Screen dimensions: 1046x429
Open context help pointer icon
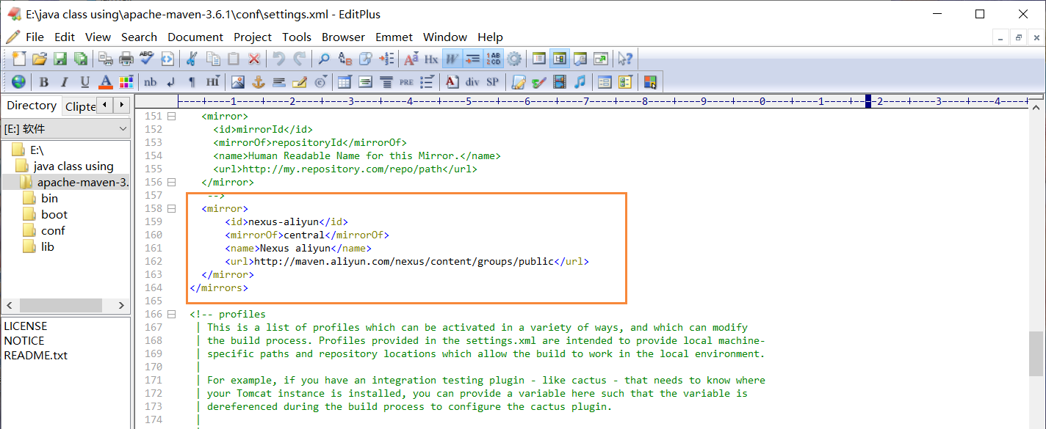625,59
